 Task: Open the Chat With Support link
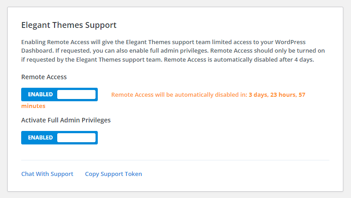(47, 174)
